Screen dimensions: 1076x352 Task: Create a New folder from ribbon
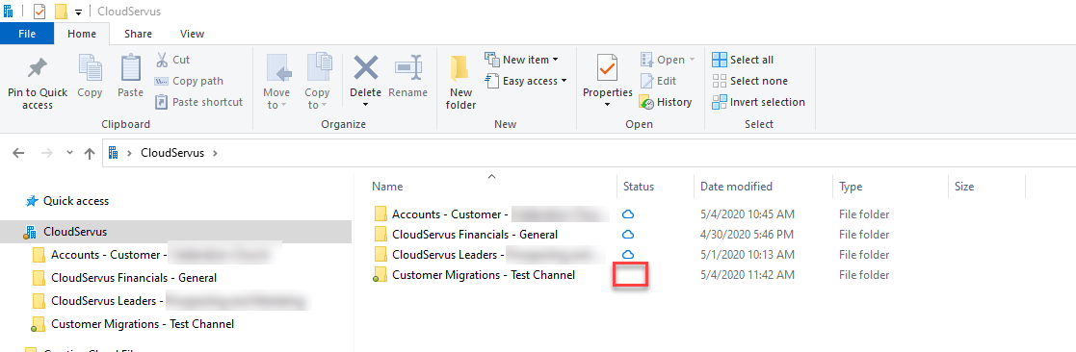point(461,81)
